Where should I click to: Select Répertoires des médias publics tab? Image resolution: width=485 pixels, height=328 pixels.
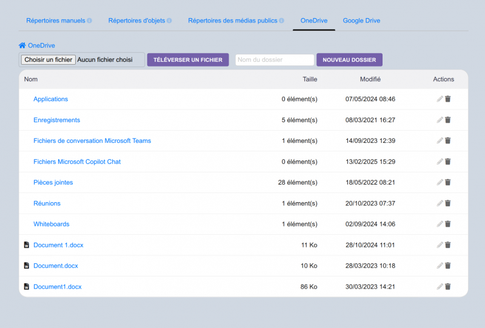233,21
